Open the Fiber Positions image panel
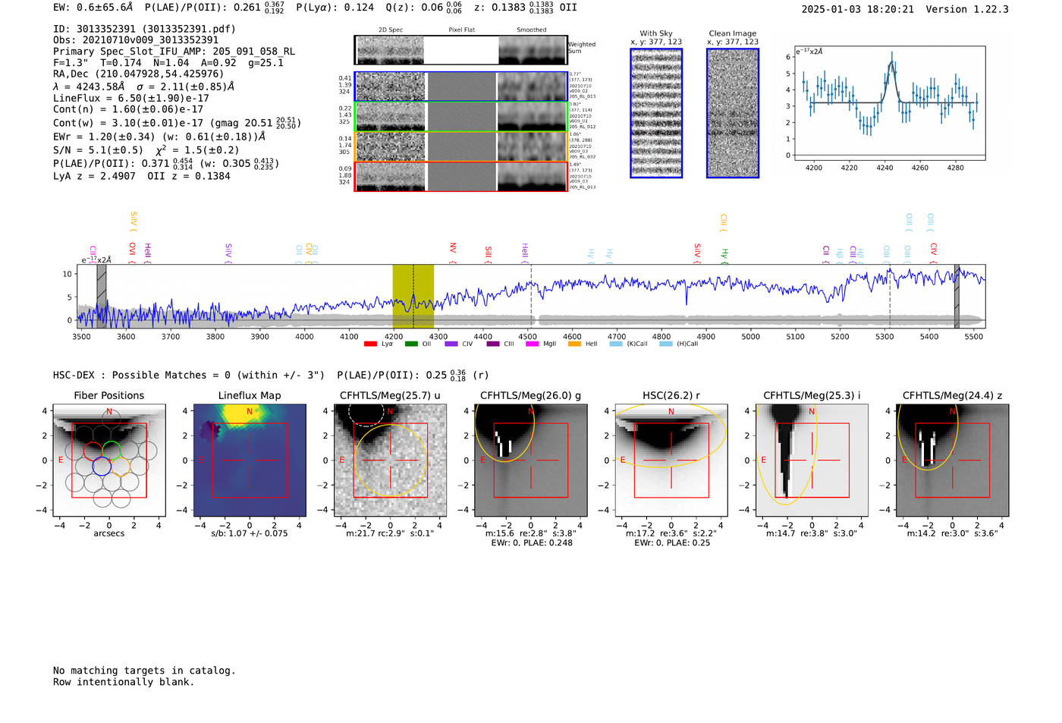The width and height of the screenshot is (1062, 723). click(x=109, y=460)
